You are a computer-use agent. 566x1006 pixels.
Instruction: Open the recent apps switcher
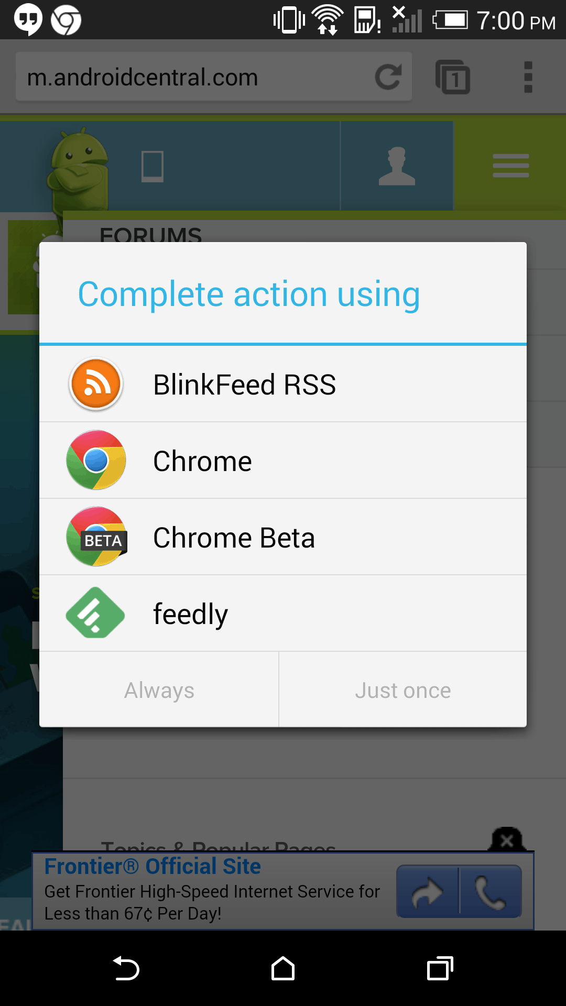440,968
